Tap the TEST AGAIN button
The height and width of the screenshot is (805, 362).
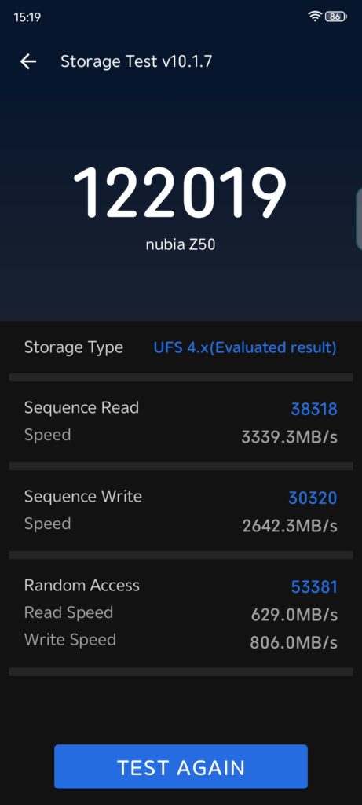181,767
